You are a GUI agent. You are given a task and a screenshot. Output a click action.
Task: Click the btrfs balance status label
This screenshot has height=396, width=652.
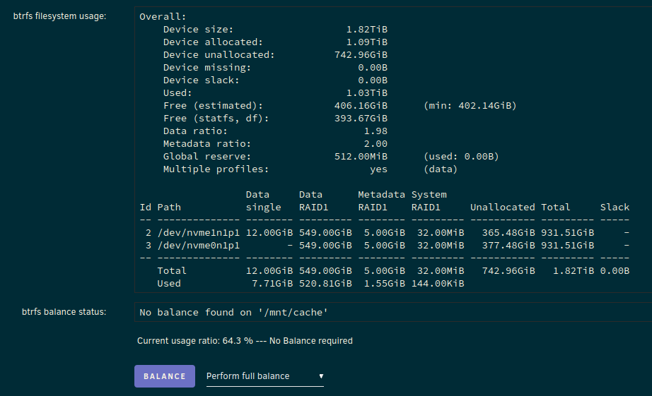click(x=64, y=312)
